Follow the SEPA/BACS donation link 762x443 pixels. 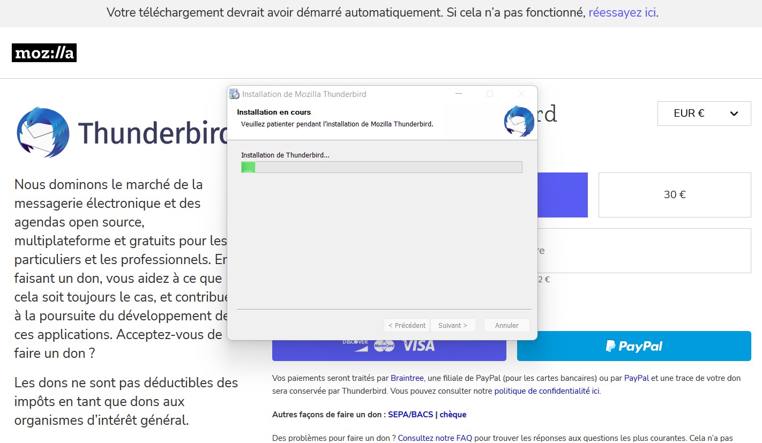click(x=410, y=415)
